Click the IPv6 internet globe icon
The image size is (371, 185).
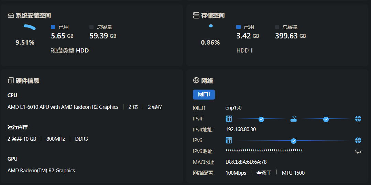[358, 140]
